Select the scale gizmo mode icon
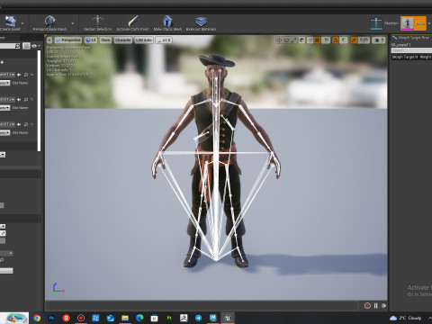This screenshot has height=324, width=432. (293, 40)
